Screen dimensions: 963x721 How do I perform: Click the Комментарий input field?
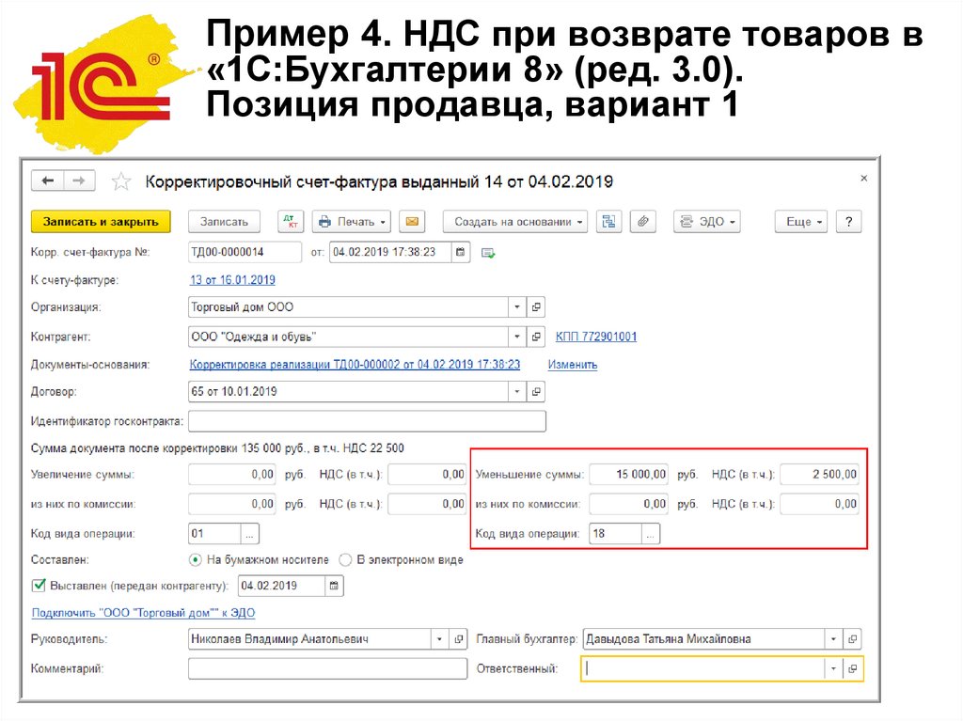coord(327,668)
